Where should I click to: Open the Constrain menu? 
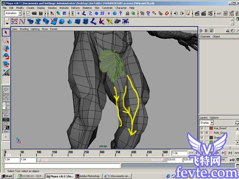tap(107, 8)
